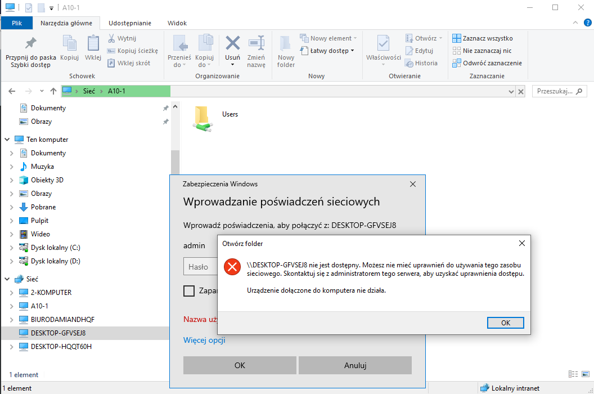Click the back navigation arrow
The height and width of the screenshot is (394, 594).
12,91
